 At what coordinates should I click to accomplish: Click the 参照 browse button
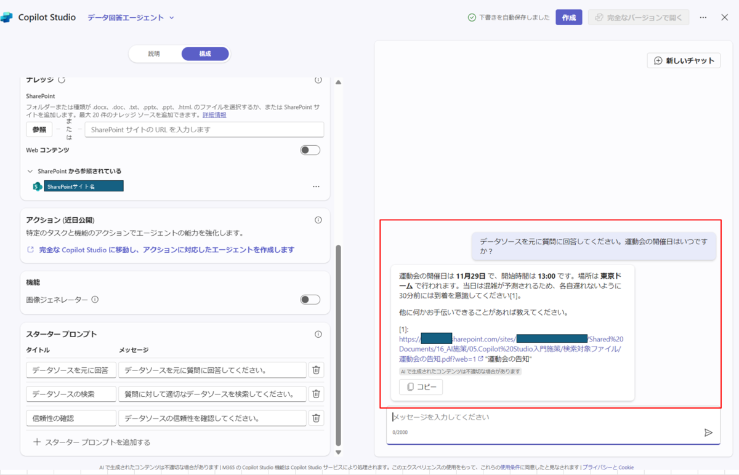click(x=39, y=130)
